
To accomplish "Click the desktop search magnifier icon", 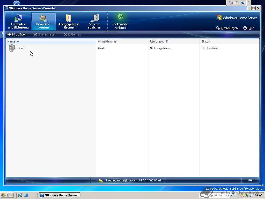I will pos(233,195).
